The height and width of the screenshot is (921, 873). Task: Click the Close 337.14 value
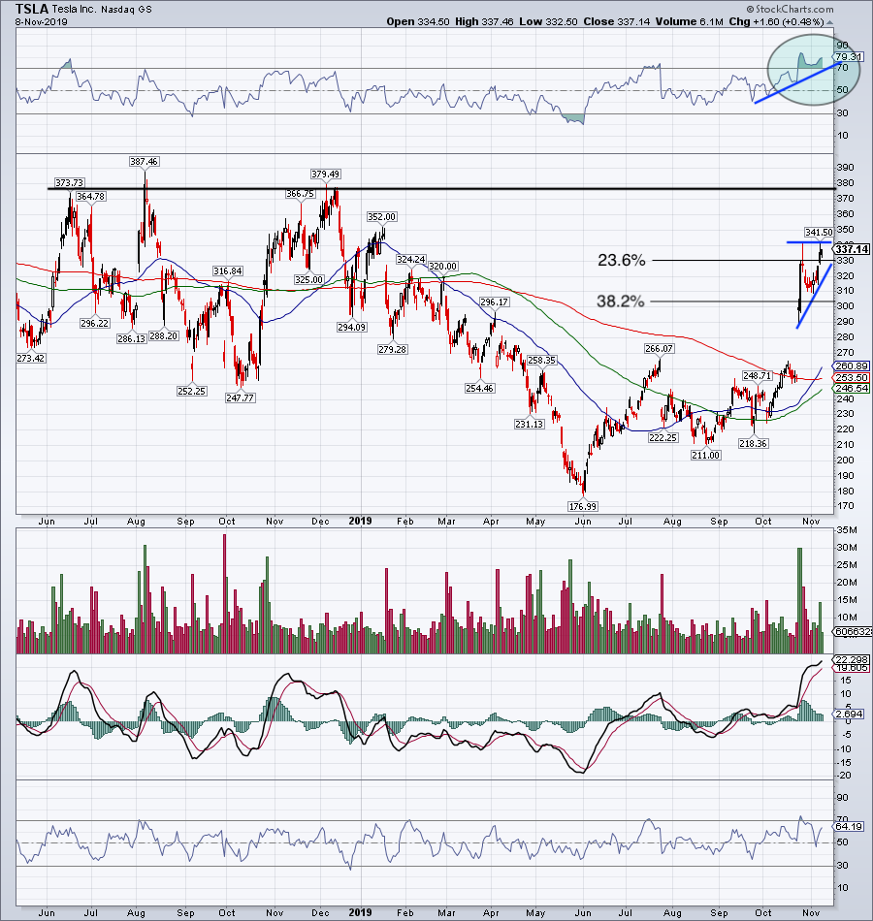click(x=617, y=21)
